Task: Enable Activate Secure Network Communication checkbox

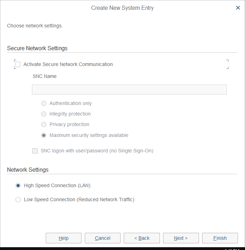Action: click(18, 65)
